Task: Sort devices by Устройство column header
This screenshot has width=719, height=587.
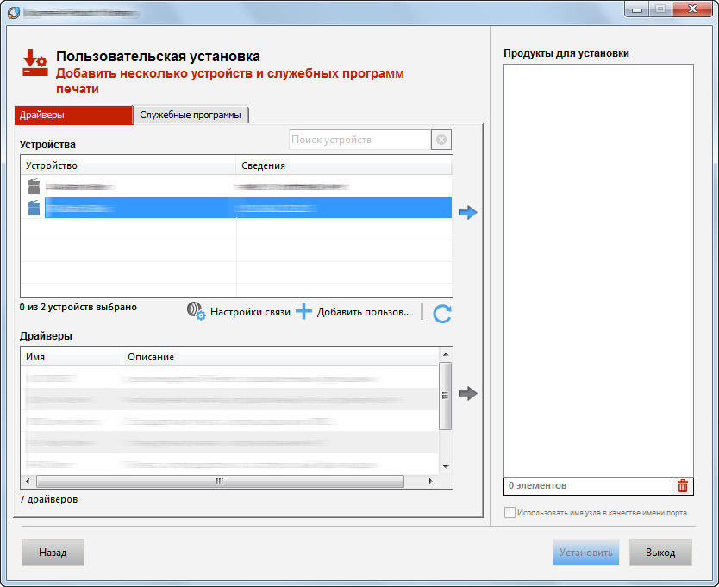Action: pyautogui.click(x=128, y=165)
